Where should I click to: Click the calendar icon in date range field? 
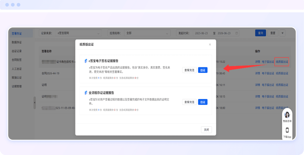click(236, 33)
